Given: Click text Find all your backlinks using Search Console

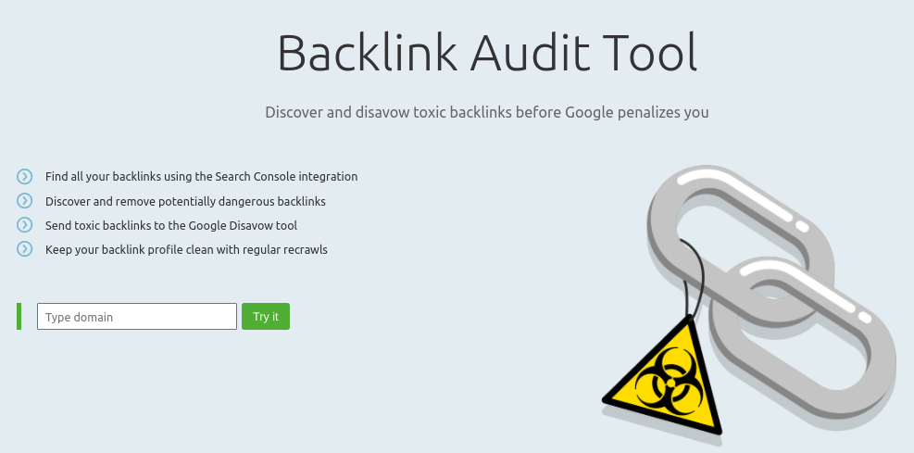Looking at the screenshot, I should [x=202, y=177].
